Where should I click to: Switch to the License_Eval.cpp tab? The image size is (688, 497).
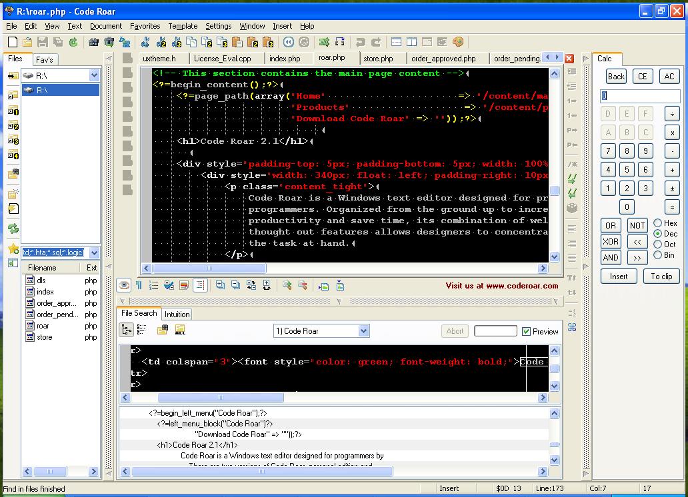click(223, 59)
